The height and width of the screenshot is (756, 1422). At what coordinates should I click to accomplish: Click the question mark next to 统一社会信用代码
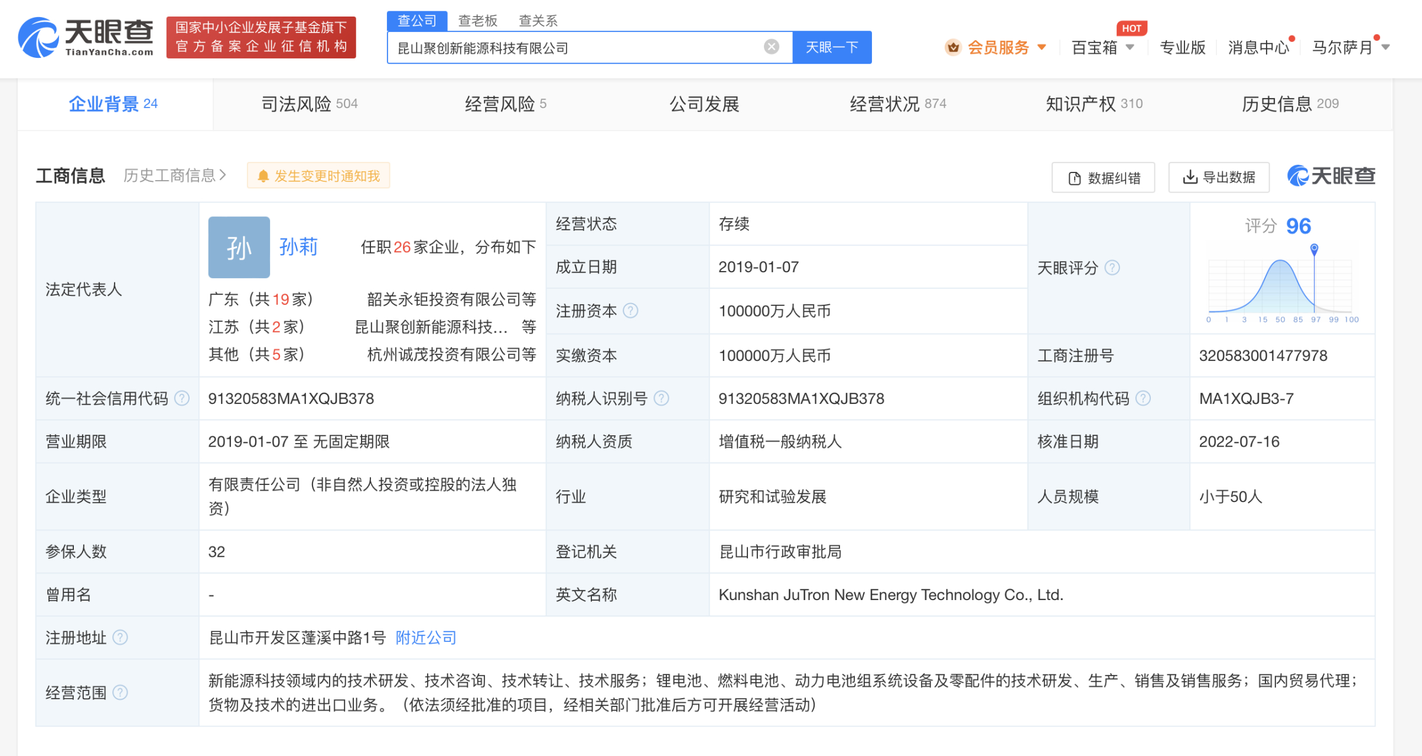click(181, 399)
